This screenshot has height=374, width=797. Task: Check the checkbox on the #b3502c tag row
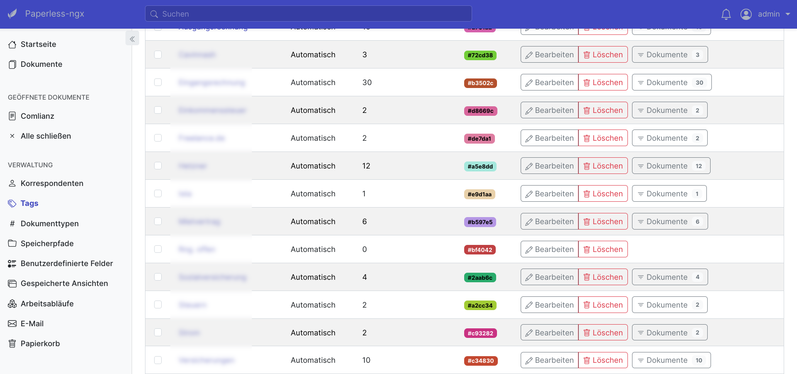pyautogui.click(x=158, y=82)
